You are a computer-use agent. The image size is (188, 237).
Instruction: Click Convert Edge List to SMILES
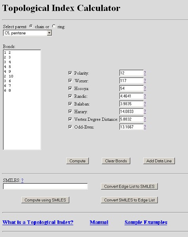129,186
